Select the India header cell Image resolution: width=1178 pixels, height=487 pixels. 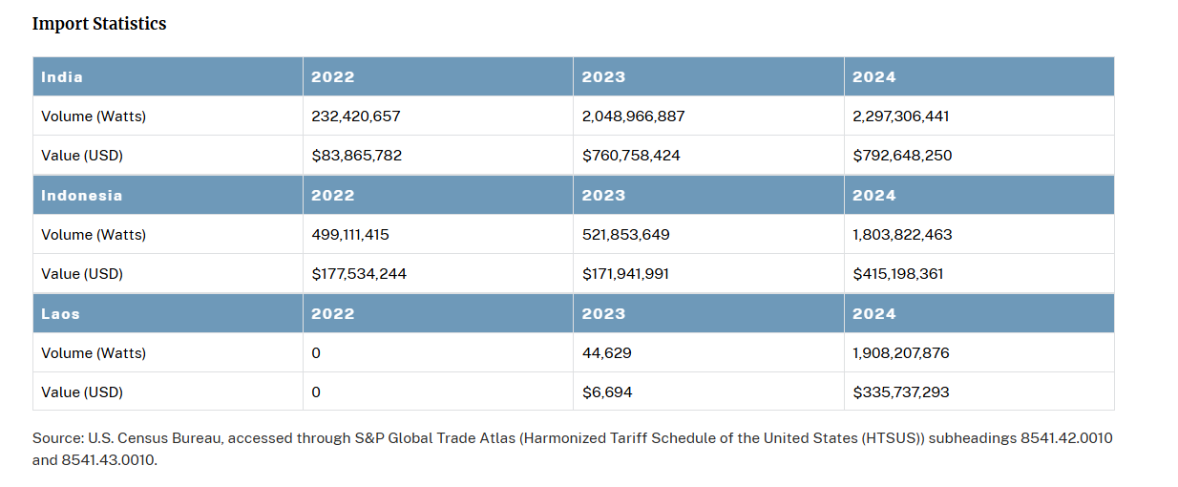tap(62, 77)
